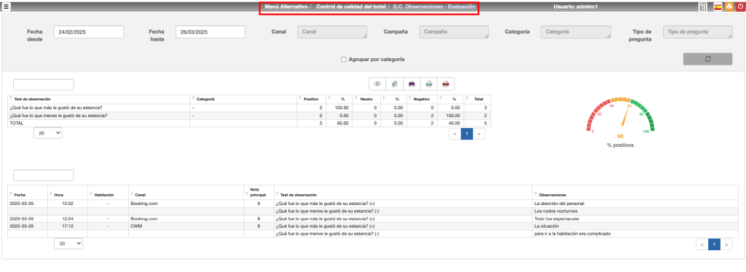
Task: Select page 1 of the observations table
Action: click(714, 244)
